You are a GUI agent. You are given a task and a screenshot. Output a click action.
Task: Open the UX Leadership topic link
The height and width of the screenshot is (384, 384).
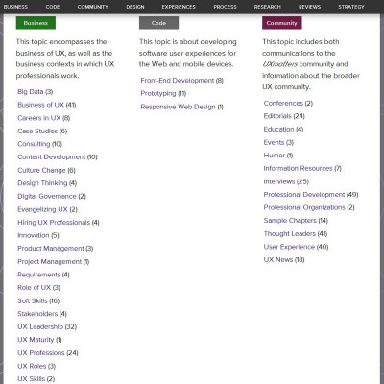[40, 326]
